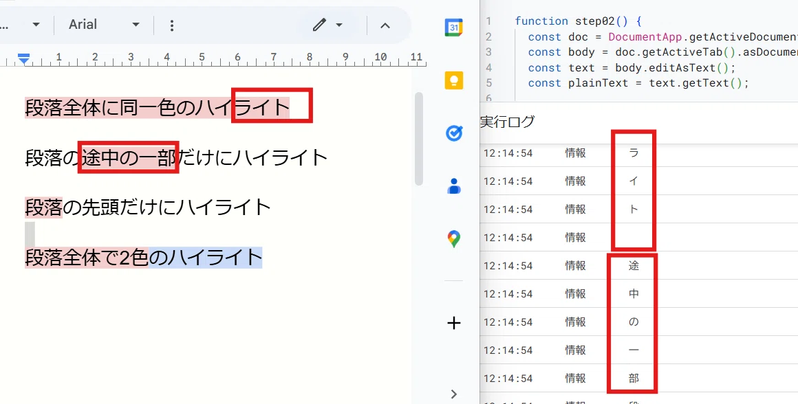Click log entry with value 途

638,265
